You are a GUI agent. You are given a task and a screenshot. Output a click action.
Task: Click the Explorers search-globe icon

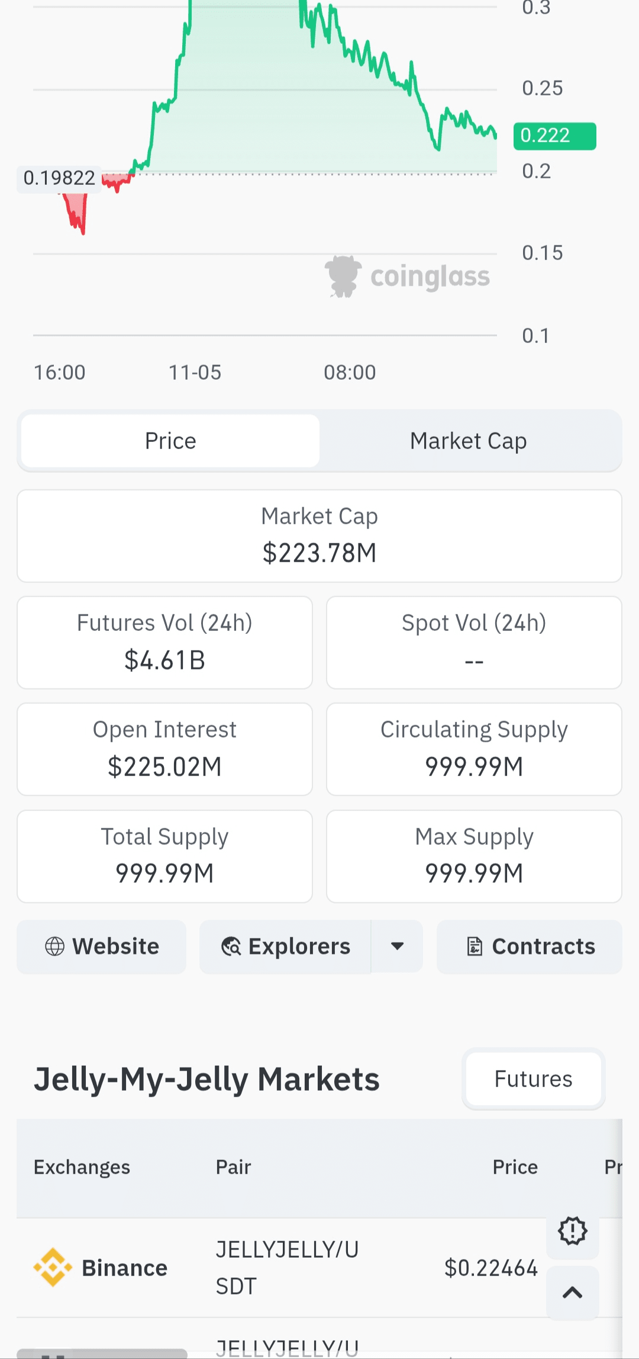point(231,947)
